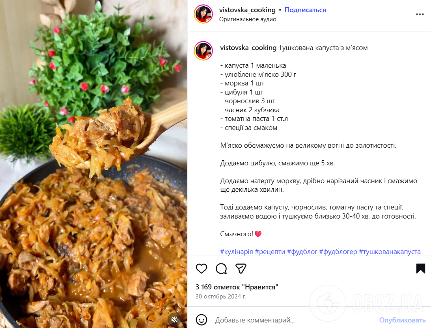Open the #кулінарія hashtag

click(x=236, y=252)
